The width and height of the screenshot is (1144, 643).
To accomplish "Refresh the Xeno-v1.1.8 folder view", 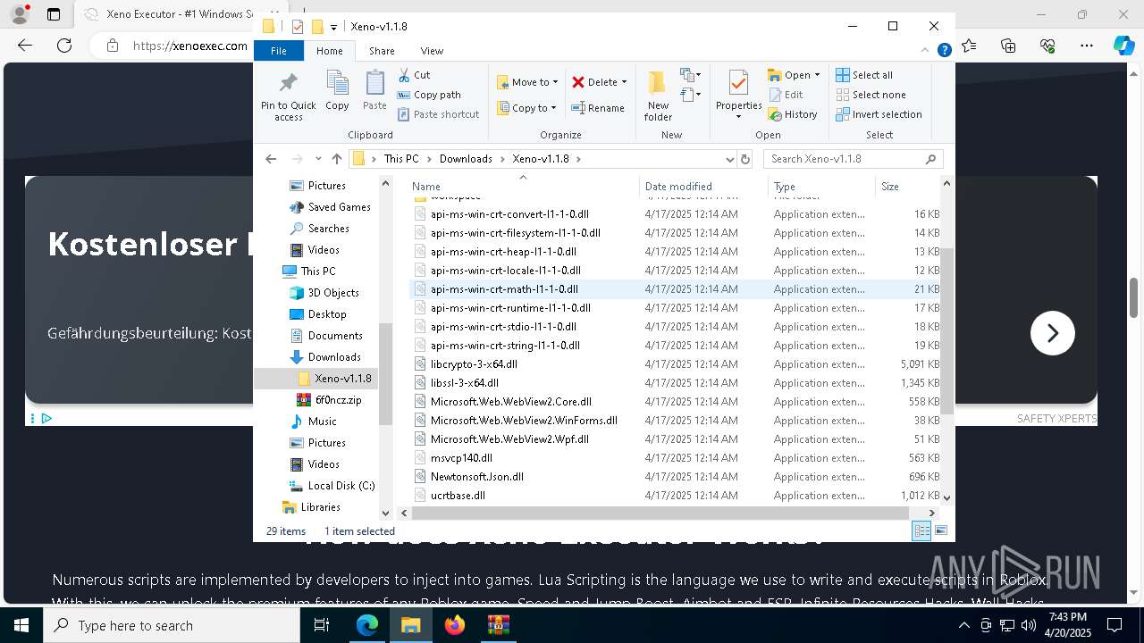I will (745, 159).
